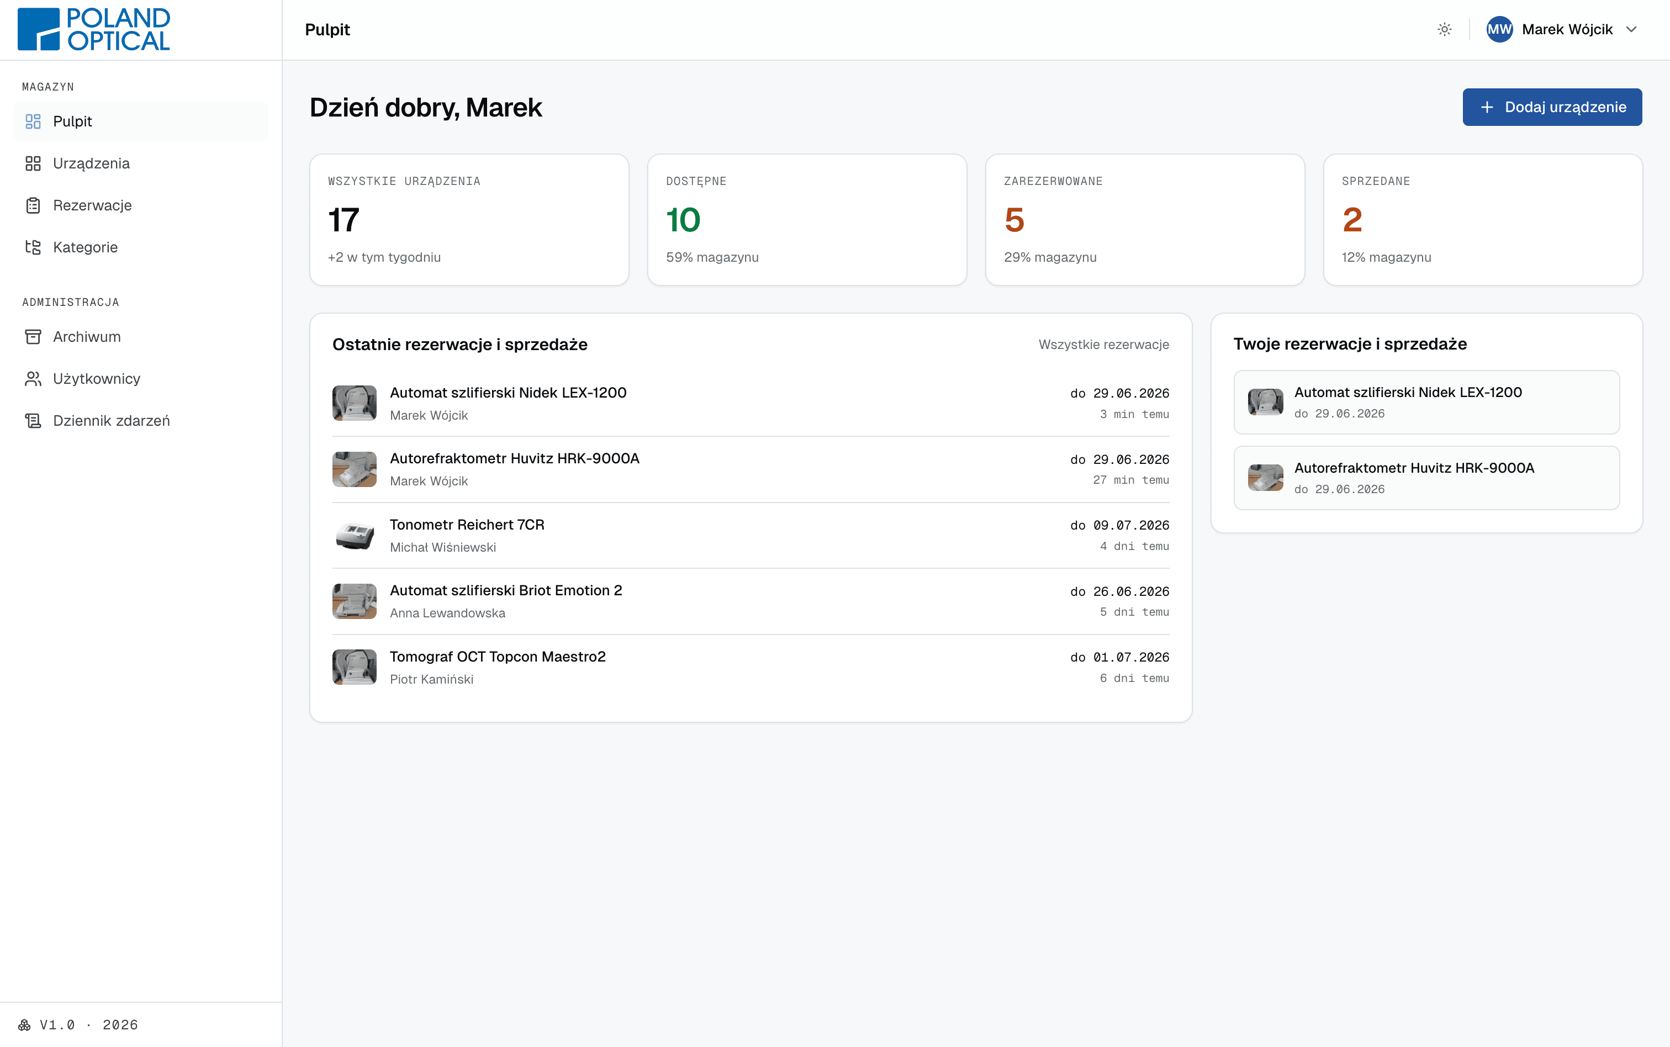Click the Poland Optical logo
The image size is (1670, 1047).
click(93, 29)
